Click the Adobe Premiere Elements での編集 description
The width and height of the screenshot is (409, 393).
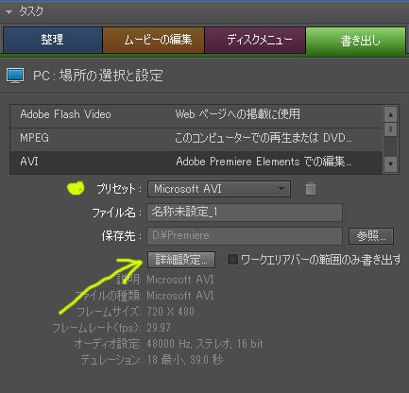pyautogui.click(x=264, y=162)
